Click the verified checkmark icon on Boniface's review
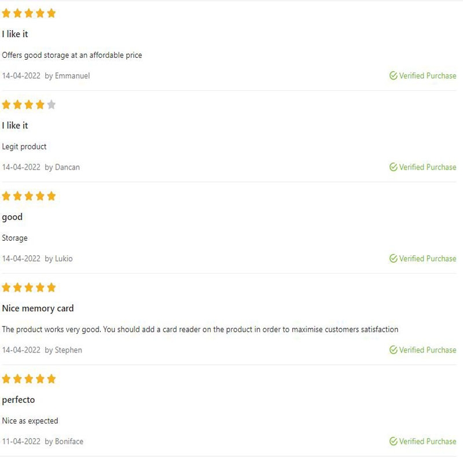 tap(394, 442)
